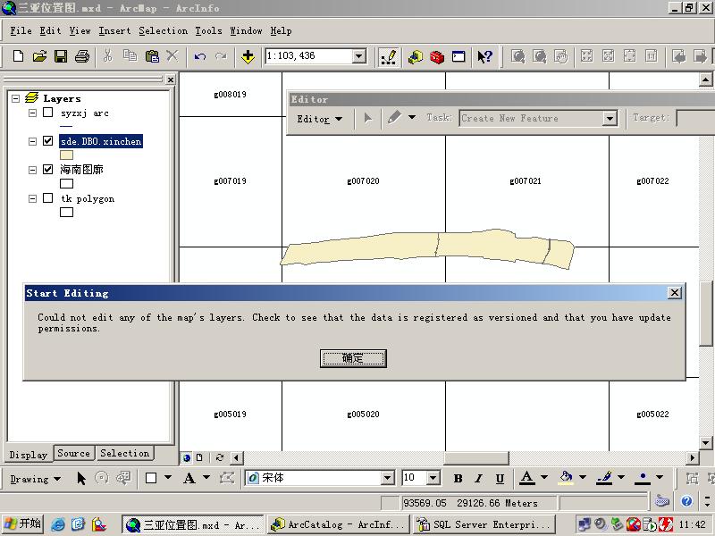715x536 pixels.
Task: Click the sde.DBO.xinchen beige symbol swatch
Action: point(66,155)
